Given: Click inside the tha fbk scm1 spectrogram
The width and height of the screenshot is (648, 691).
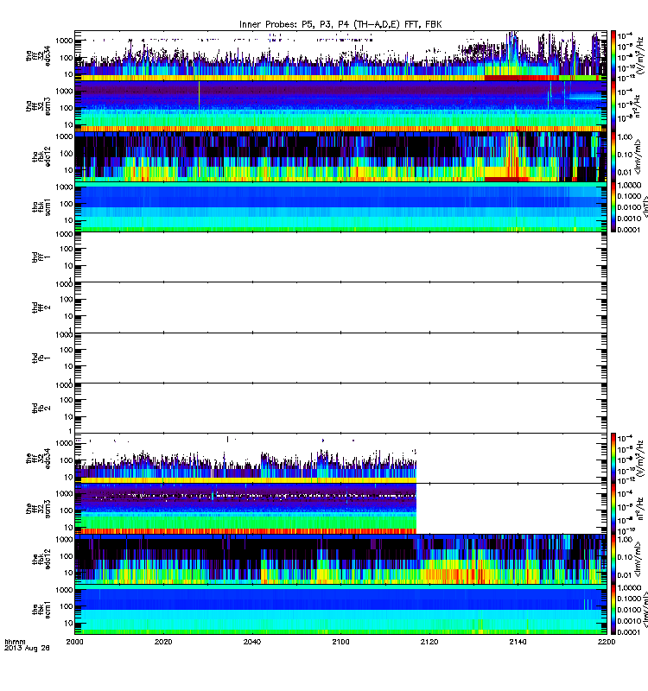Looking at the screenshot, I should (x=340, y=206).
